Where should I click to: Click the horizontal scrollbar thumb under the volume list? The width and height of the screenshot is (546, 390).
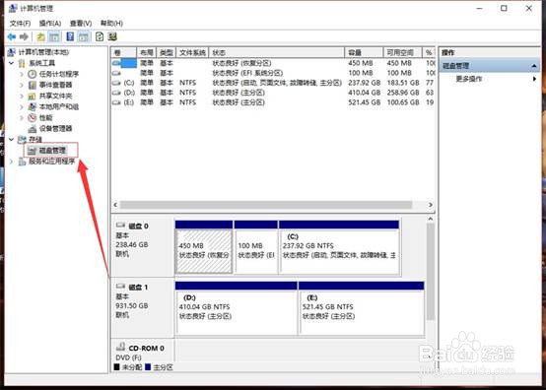(266, 205)
